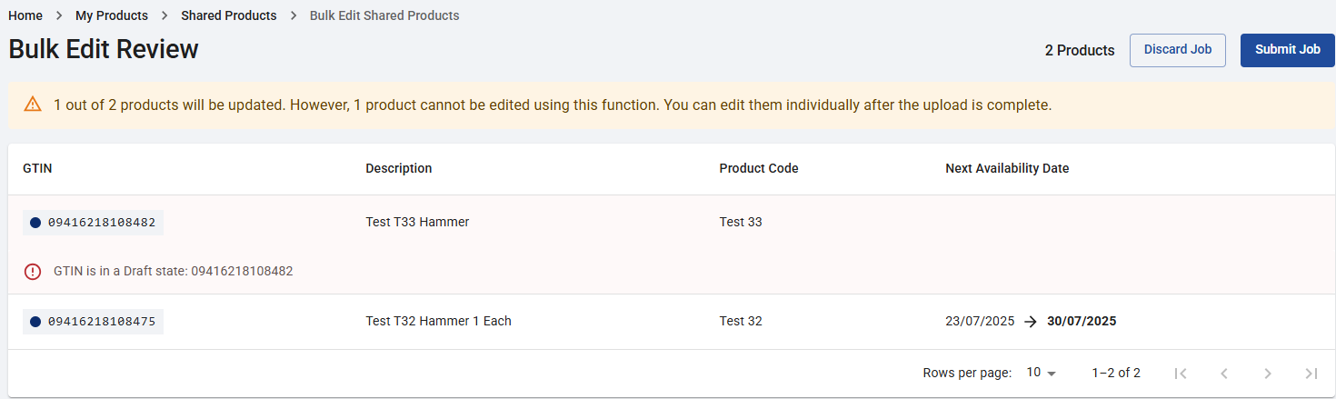Click the red Draft state error icon
Viewport: 1336px width, 399px height.
(33, 271)
